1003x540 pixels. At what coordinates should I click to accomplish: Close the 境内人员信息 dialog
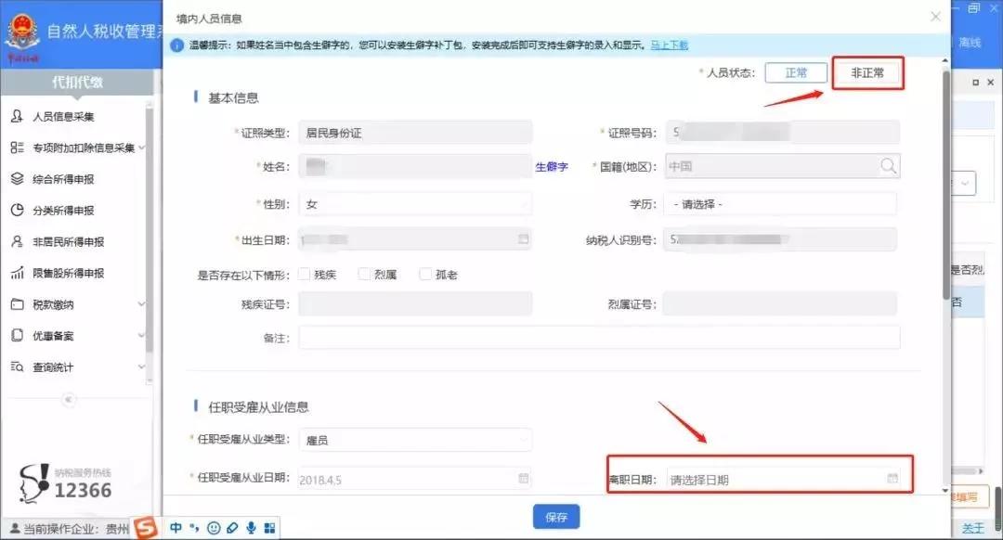(935, 17)
